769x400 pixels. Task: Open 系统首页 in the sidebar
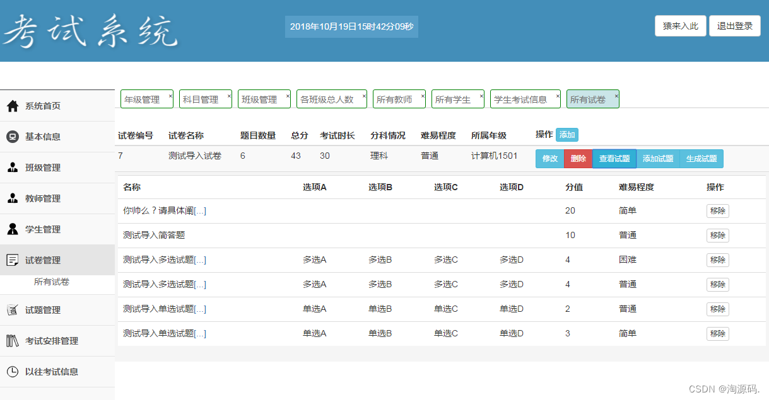pyautogui.click(x=57, y=106)
